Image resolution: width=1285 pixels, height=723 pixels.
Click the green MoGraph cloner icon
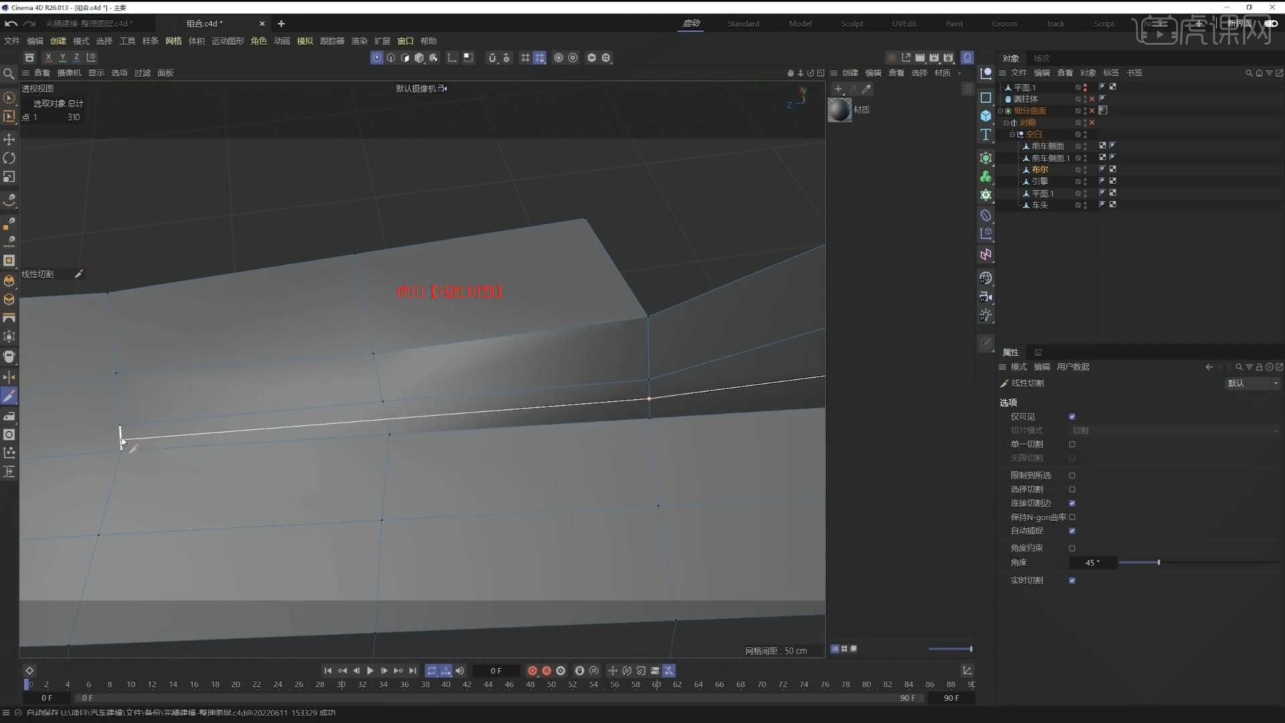pos(986,177)
